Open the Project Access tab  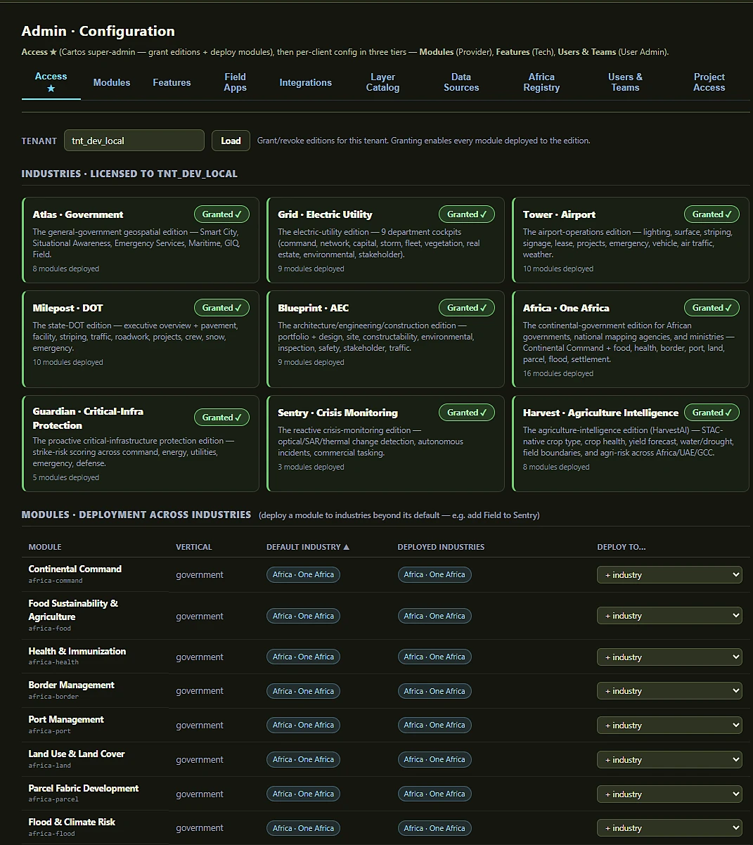(x=709, y=82)
